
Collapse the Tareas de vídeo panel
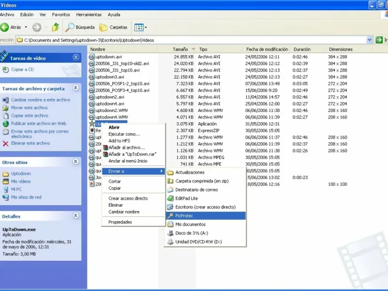tap(76, 58)
